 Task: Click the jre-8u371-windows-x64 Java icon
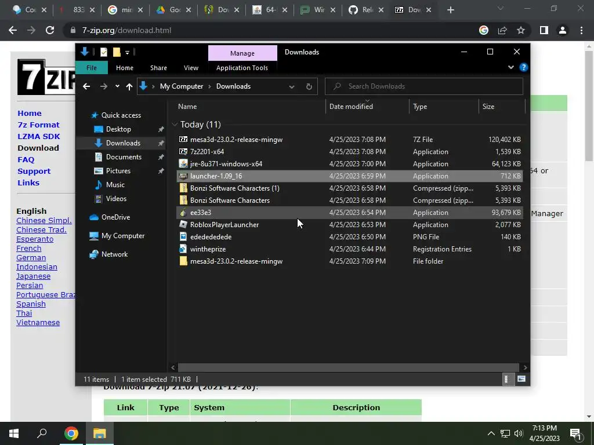click(x=183, y=163)
